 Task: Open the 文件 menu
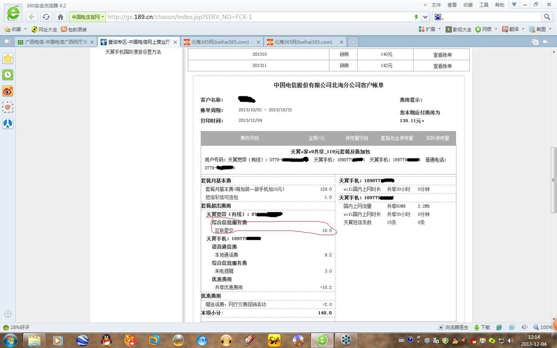click(436, 5)
